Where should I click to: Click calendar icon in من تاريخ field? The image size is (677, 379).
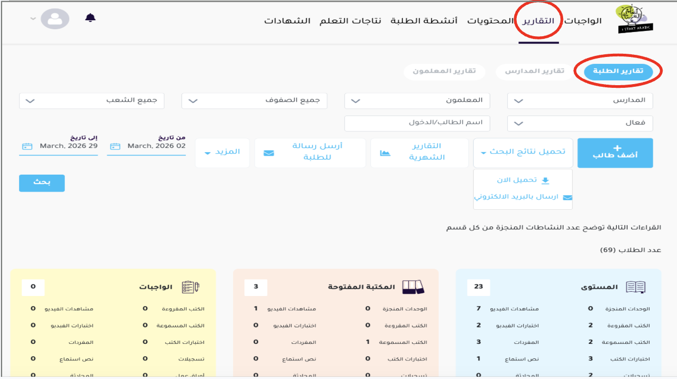pos(115,146)
